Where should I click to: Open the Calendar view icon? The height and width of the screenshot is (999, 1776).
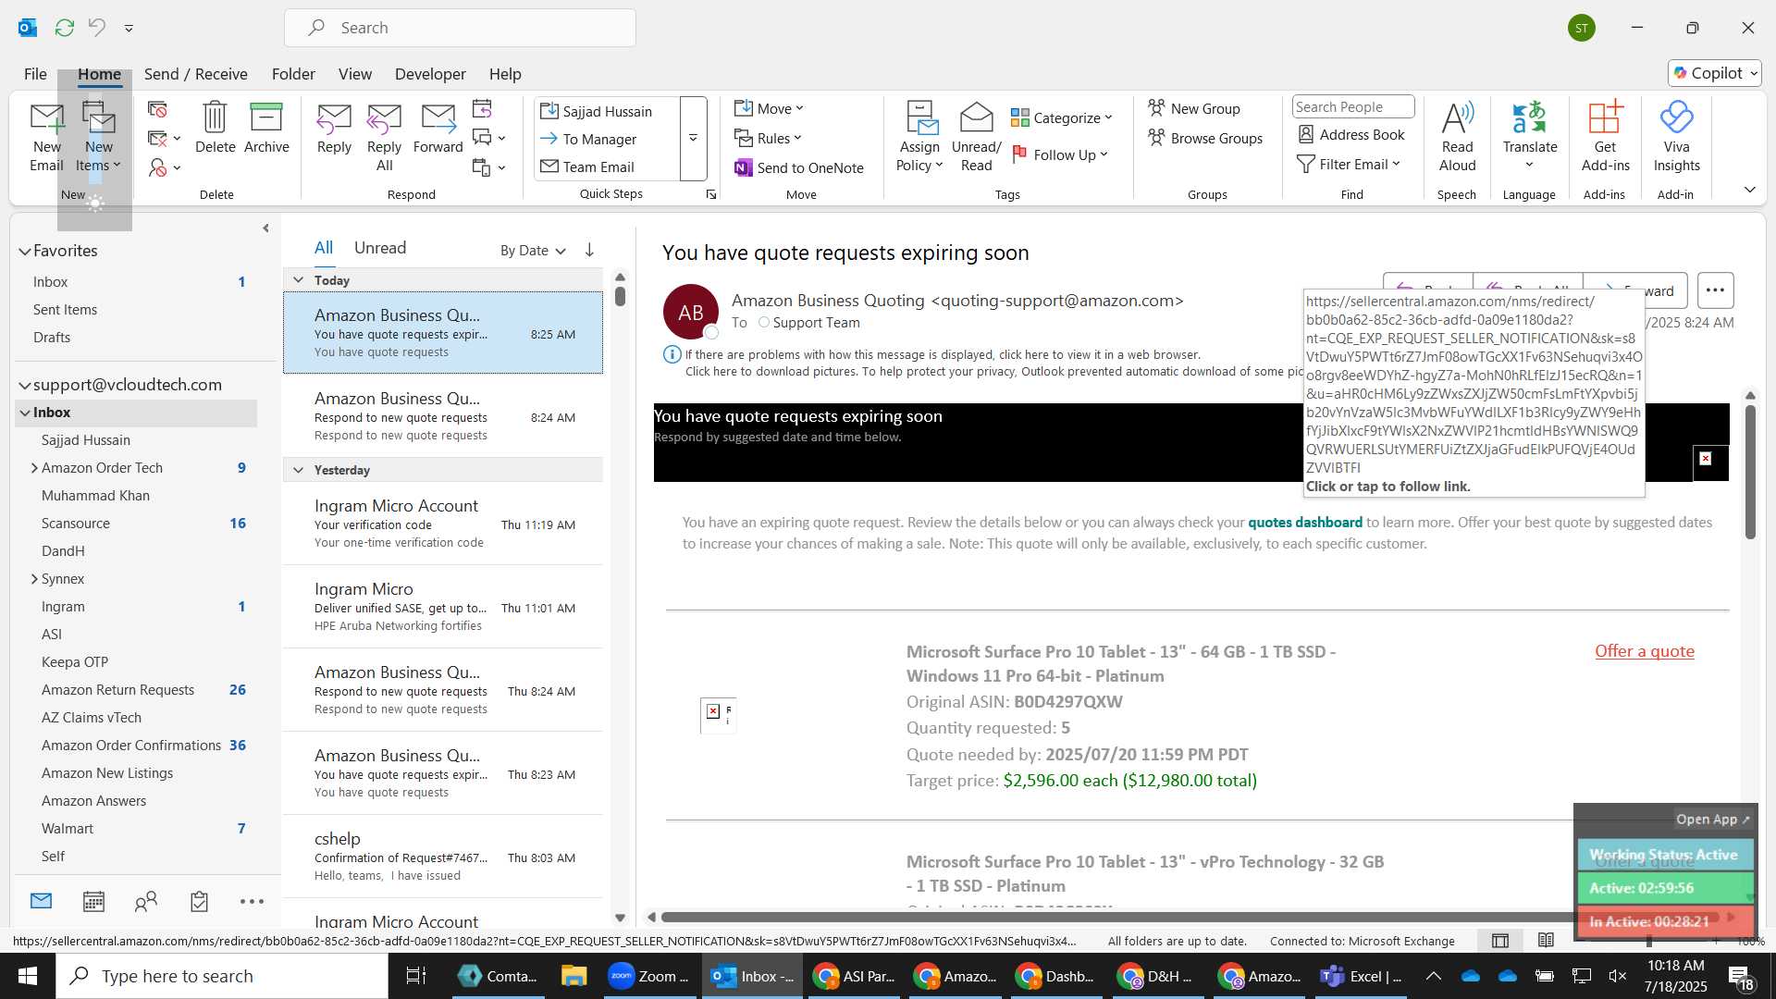(x=93, y=901)
